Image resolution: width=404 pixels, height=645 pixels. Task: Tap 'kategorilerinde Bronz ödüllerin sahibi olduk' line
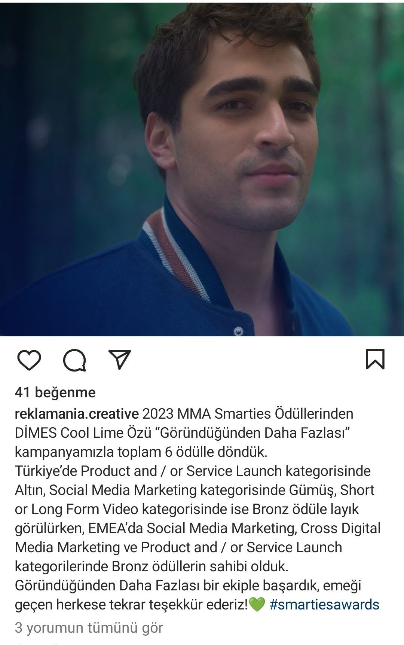[x=152, y=566]
